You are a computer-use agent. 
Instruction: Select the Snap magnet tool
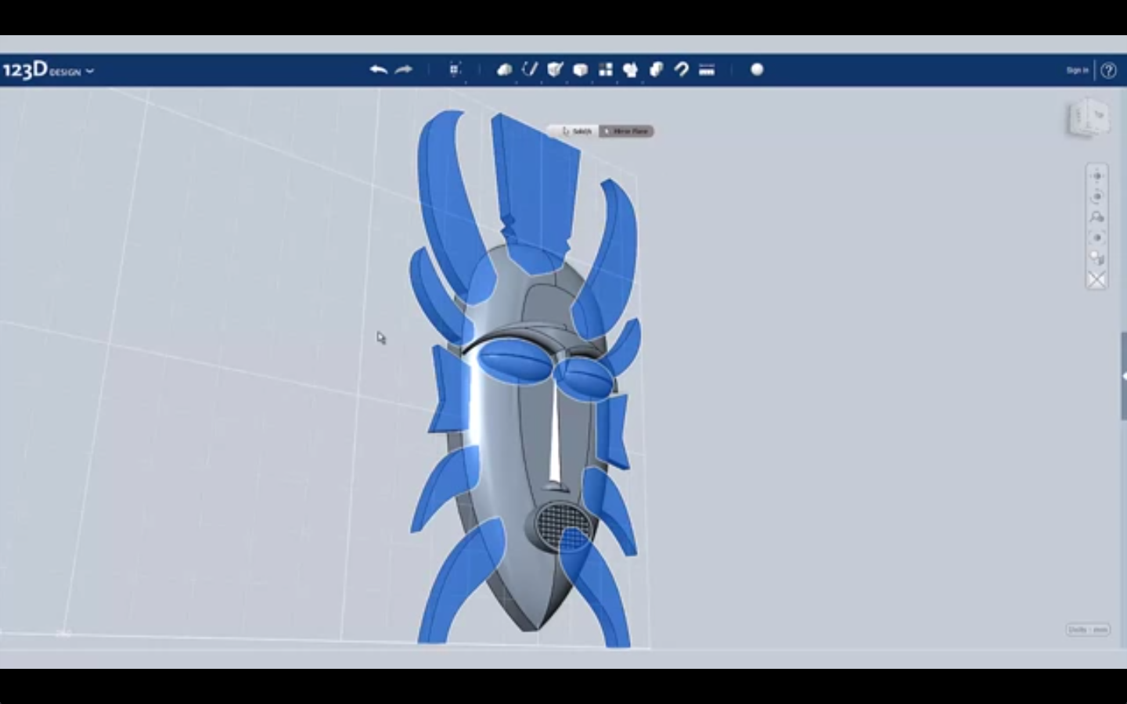click(681, 70)
